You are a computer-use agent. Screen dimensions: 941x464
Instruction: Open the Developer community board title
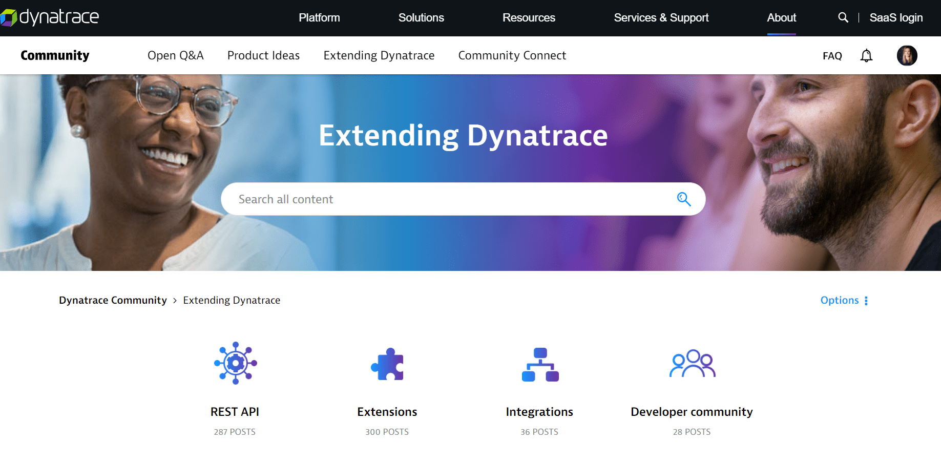click(692, 412)
